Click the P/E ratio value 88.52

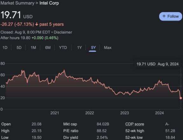(x=102, y=131)
